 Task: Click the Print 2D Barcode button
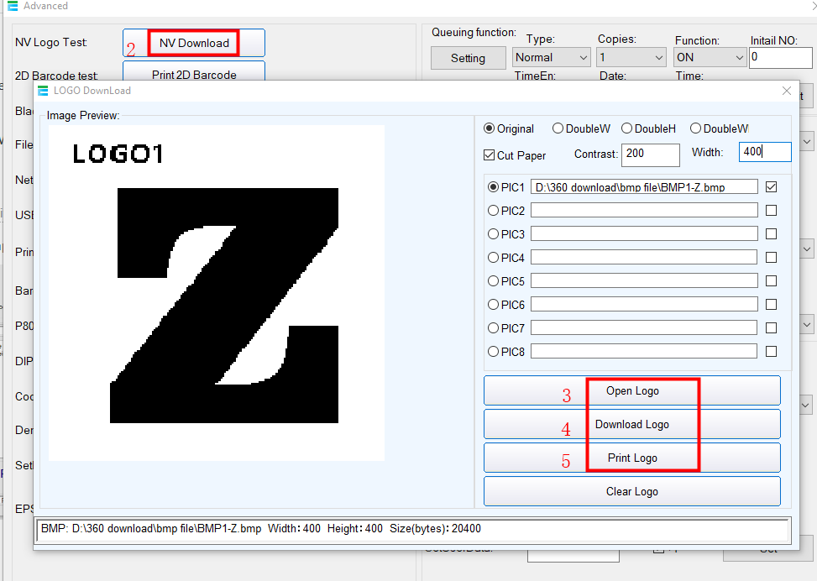point(193,74)
